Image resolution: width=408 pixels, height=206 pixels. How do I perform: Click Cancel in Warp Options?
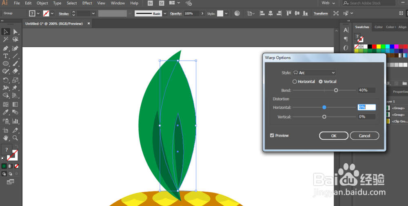coord(364,136)
